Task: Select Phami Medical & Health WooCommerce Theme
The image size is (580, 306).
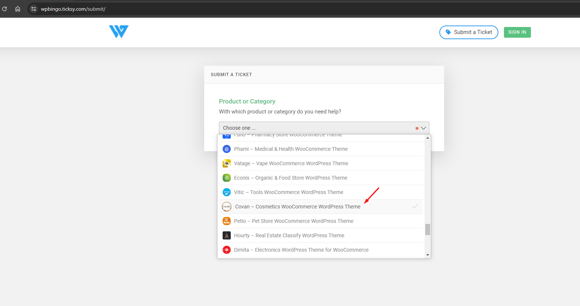Action: point(322,149)
